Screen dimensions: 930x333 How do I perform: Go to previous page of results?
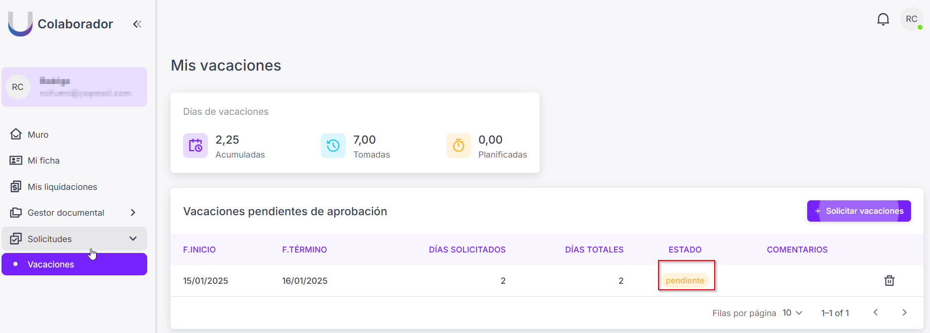(876, 313)
